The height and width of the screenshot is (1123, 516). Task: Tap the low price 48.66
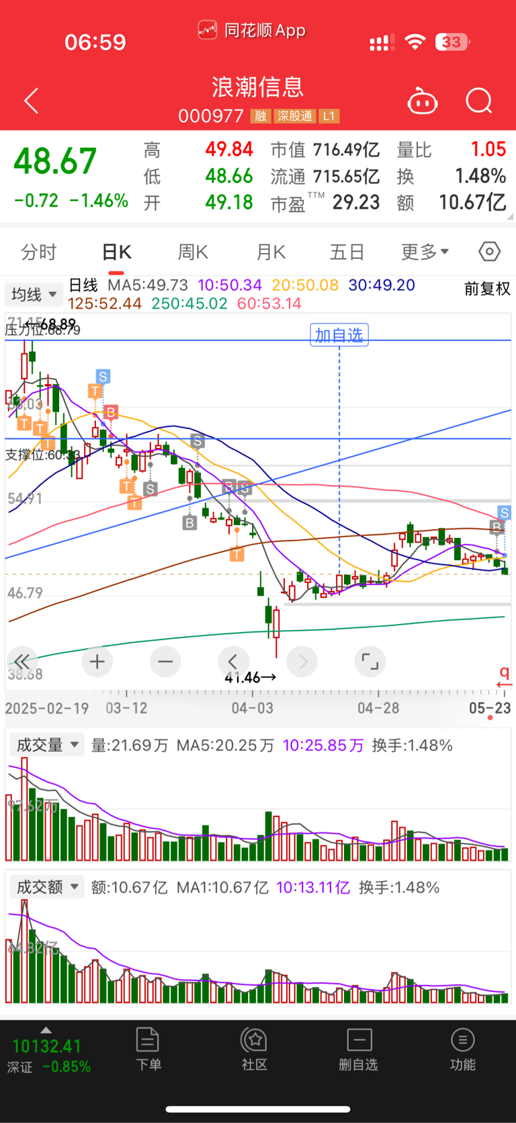pyautogui.click(x=229, y=176)
